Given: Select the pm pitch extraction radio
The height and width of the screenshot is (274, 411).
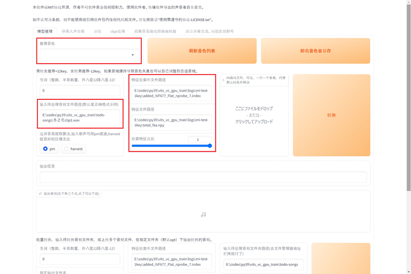Looking at the screenshot, I should click(45, 149).
